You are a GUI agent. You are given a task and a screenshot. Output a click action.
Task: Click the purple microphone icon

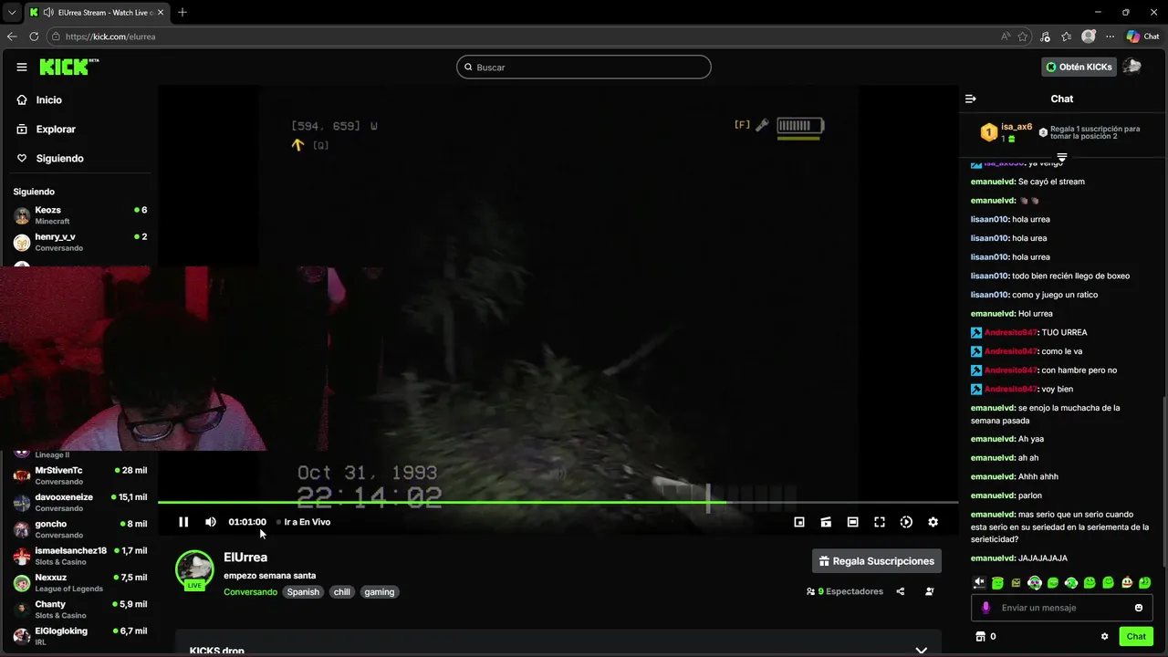pyautogui.click(x=985, y=608)
